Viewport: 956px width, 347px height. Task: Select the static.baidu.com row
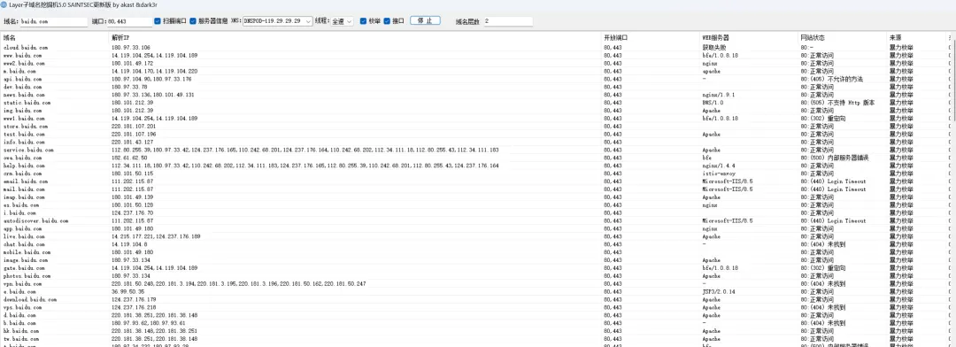pos(475,103)
